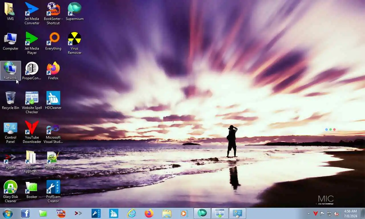The height and width of the screenshot is (219, 365).
Task: Launch the media player taskbar icon
Action: (x=184, y=213)
